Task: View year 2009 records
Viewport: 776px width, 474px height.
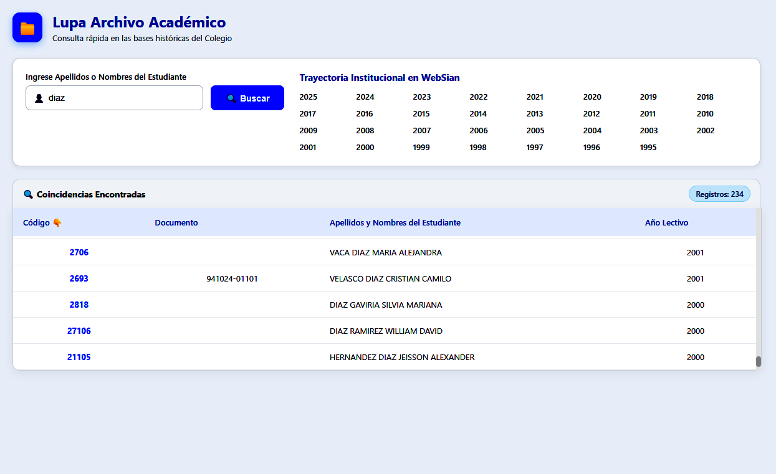Action: click(x=309, y=131)
